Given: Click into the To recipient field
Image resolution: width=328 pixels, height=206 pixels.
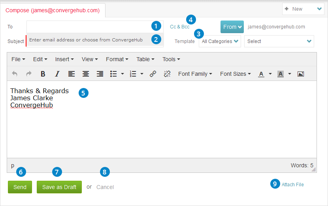Looking at the screenshot, I should [95, 26].
